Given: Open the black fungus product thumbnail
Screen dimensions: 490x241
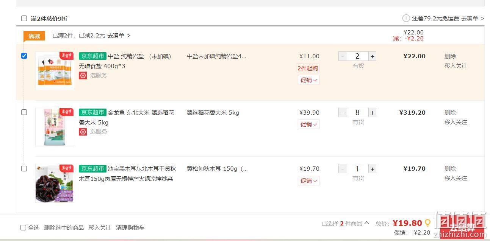Looking at the screenshot, I should (x=55, y=183).
